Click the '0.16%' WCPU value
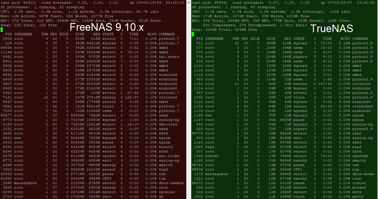The width and height of the screenshot is (378, 199). [344, 43]
